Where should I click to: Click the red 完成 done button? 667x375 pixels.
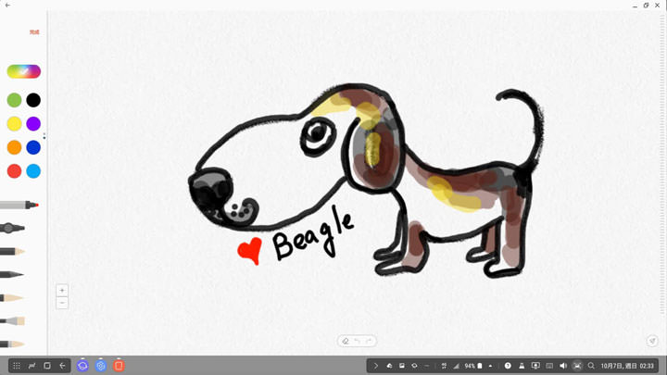click(34, 32)
